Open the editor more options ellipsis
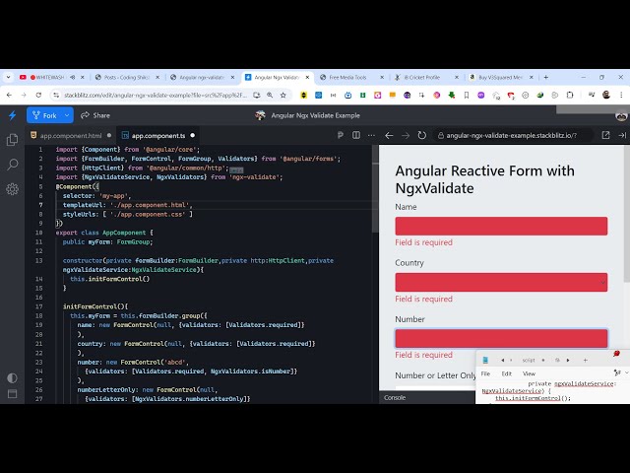 point(370,135)
